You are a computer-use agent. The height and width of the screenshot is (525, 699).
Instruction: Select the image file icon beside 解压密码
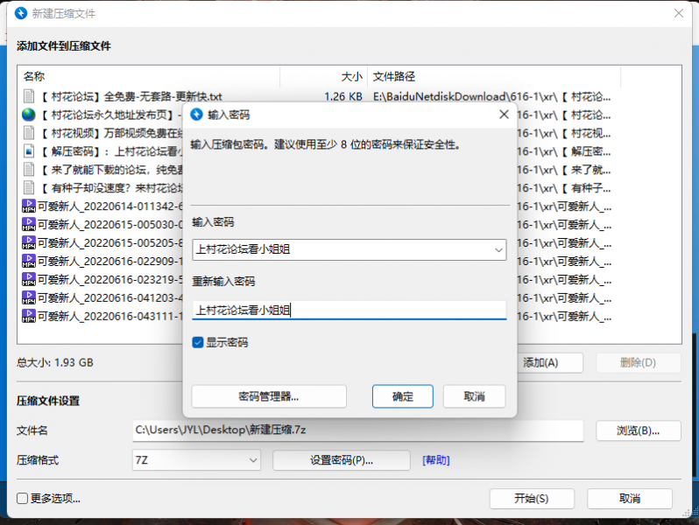point(29,151)
